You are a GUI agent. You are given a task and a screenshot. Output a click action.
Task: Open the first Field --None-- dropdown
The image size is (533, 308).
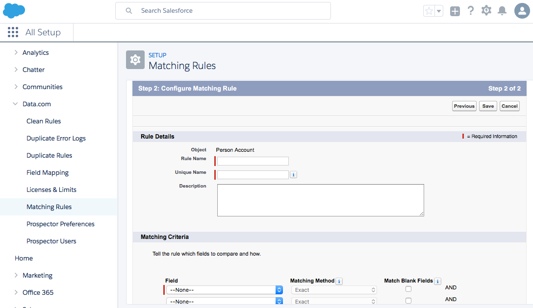[x=225, y=290]
